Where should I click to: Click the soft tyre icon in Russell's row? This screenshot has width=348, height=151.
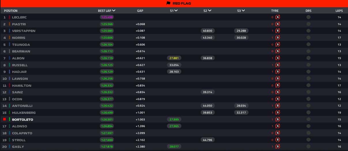(278, 65)
